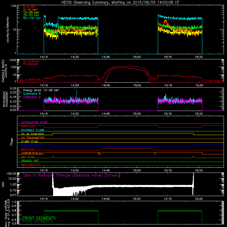This screenshot has width=227, height=227.
Task: Click the "ECLIPSE_FLAG" label
Action: click(31, 146)
